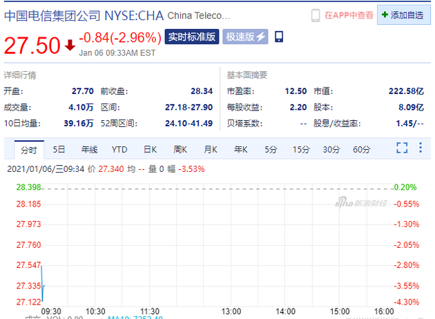Click the chart 幅 readout -3.53%

tap(191, 169)
